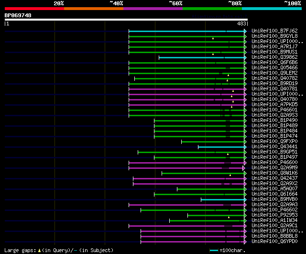
Task: Click the yellow gap marker under P92953 row
Action: (229, 217)
